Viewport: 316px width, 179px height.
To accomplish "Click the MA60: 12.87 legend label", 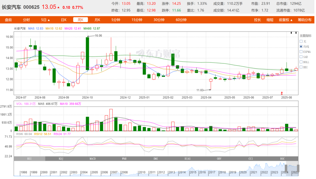I will (x=92, y=28).
